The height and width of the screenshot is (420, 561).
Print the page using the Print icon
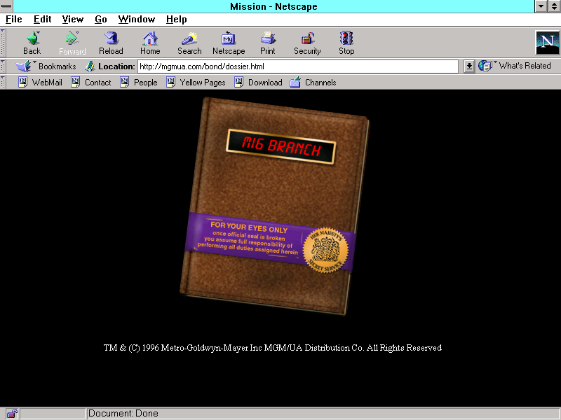pos(268,38)
